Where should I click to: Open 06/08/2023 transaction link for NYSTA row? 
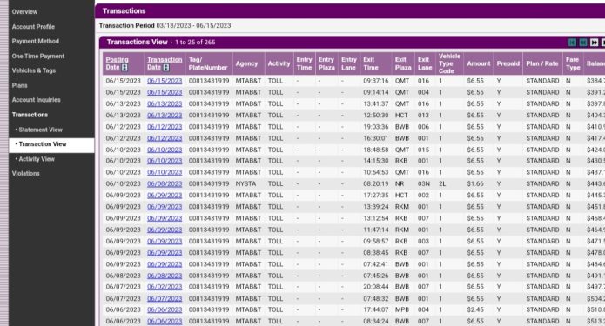point(165,184)
